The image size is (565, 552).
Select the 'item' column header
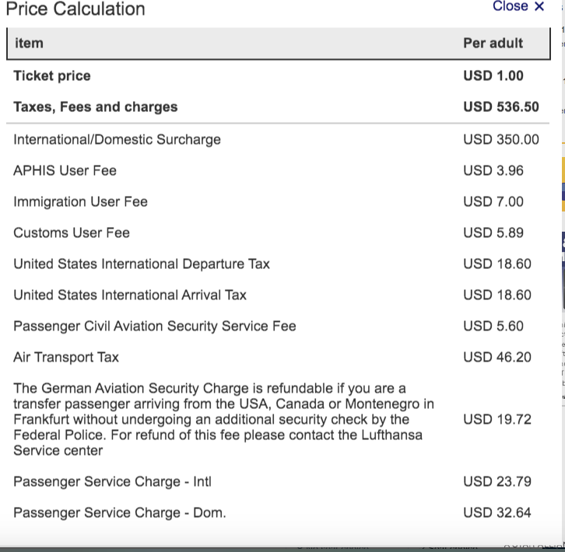pyautogui.click(x=29, y=44)
